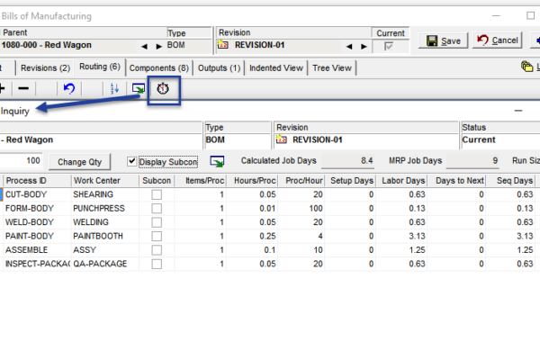This screenshot has width=540, height=360.
Task: Select the WELD-BODY process cell
Action: tap(37, 222)
